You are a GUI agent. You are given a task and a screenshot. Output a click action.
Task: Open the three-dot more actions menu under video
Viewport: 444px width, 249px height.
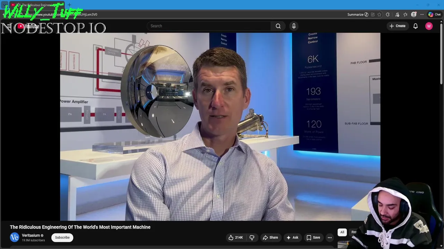point(330,238)
